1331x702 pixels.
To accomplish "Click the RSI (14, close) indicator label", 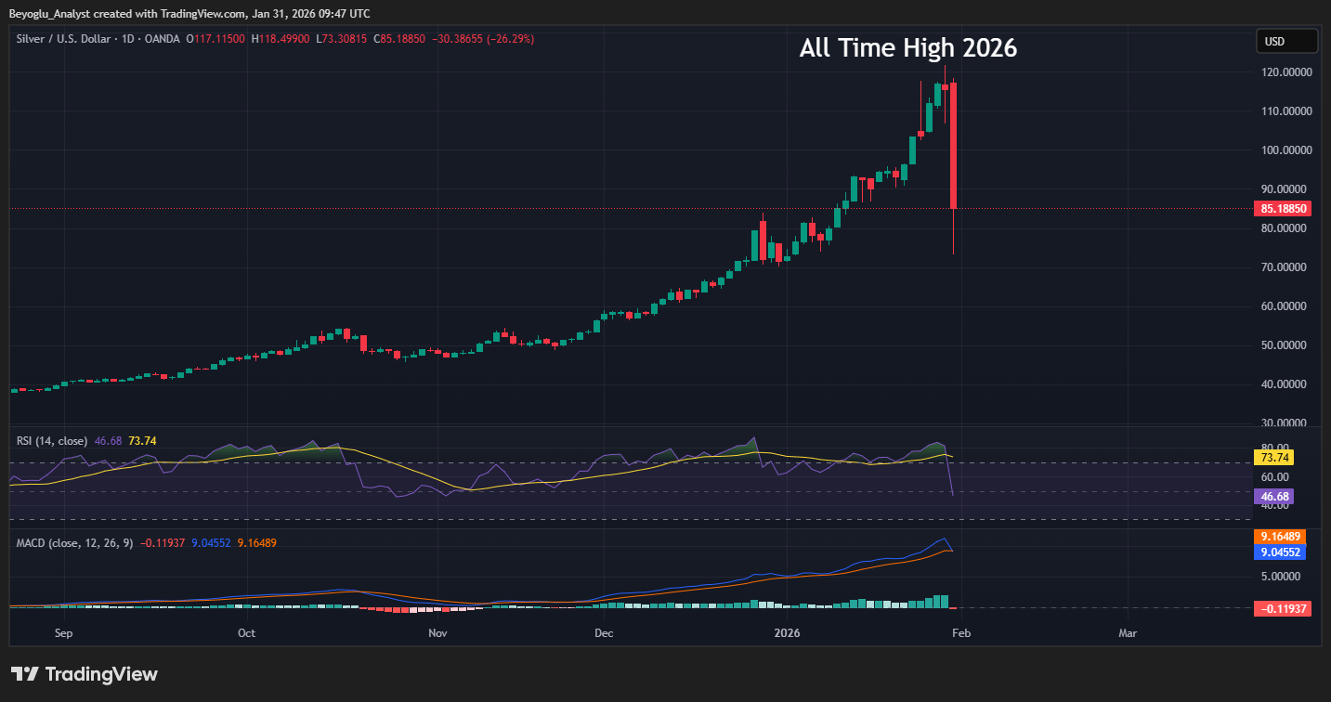I will pyautogui.click(x=53, y=440).
